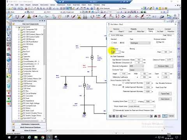This screenshot has height=140, width=187.
Task: Switch to the Load tab
Action: [130, 31]
